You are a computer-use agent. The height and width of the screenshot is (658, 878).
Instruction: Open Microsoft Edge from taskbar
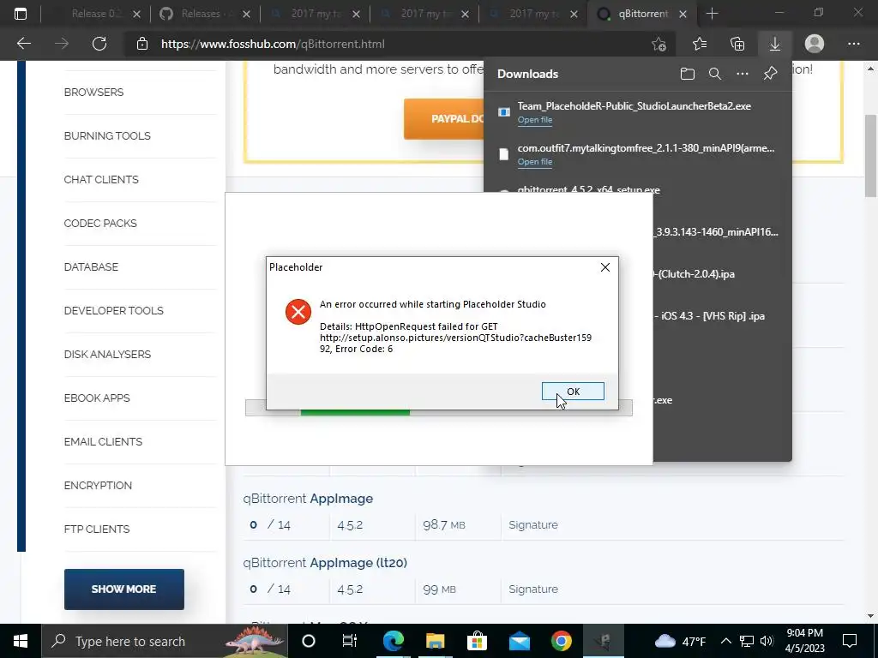[393, 641]
